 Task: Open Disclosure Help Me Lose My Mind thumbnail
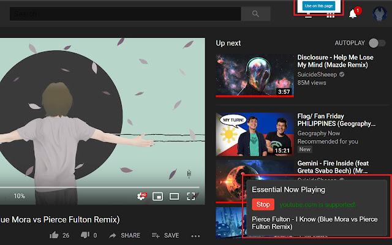pos(255,75)
